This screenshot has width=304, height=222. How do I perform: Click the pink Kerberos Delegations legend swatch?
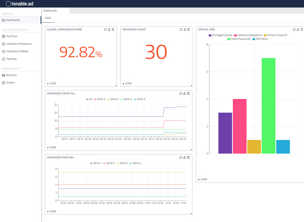click(236, 35)
